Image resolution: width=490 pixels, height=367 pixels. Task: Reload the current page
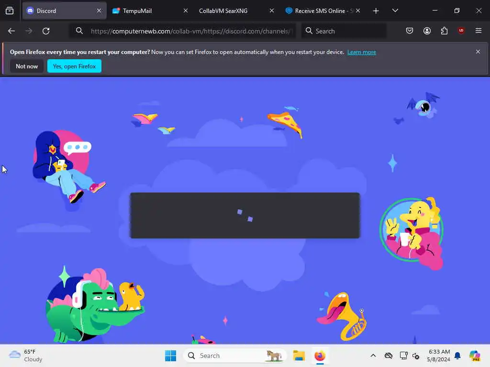(x=46, y=31)
